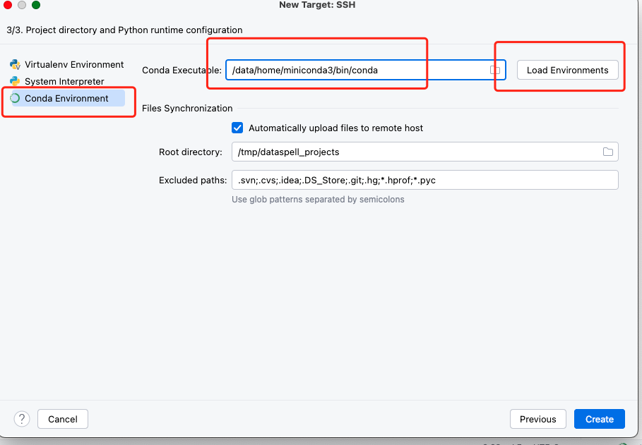
Task: Click the green maximize window button
Action: pyautogui.click(x=36, y=5)
